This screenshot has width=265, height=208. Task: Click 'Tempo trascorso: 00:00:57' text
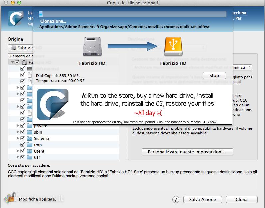coord(60,81)
